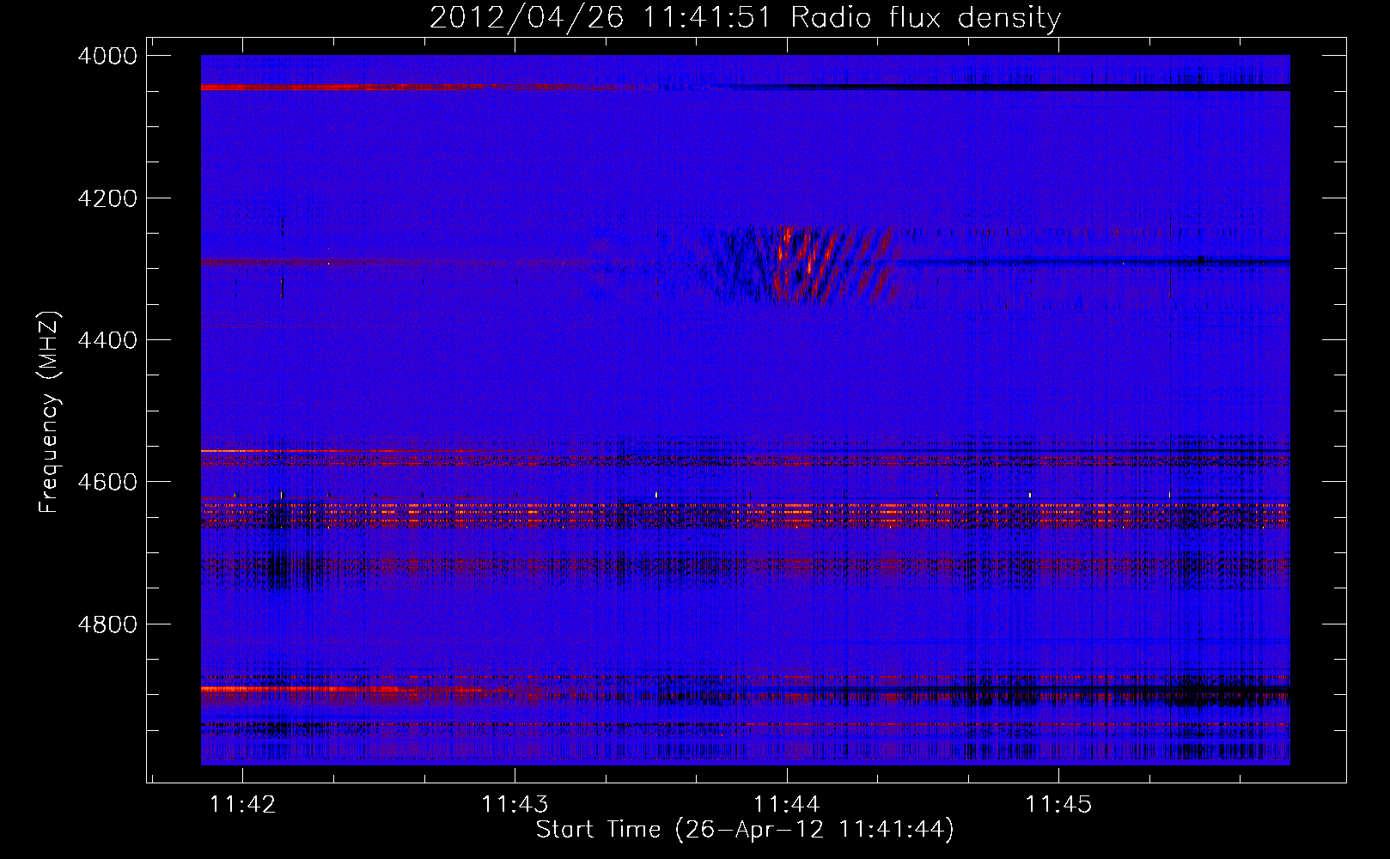Select the 4000 frequency axis label
The image size is (1390, 859).
pos(107,56)
